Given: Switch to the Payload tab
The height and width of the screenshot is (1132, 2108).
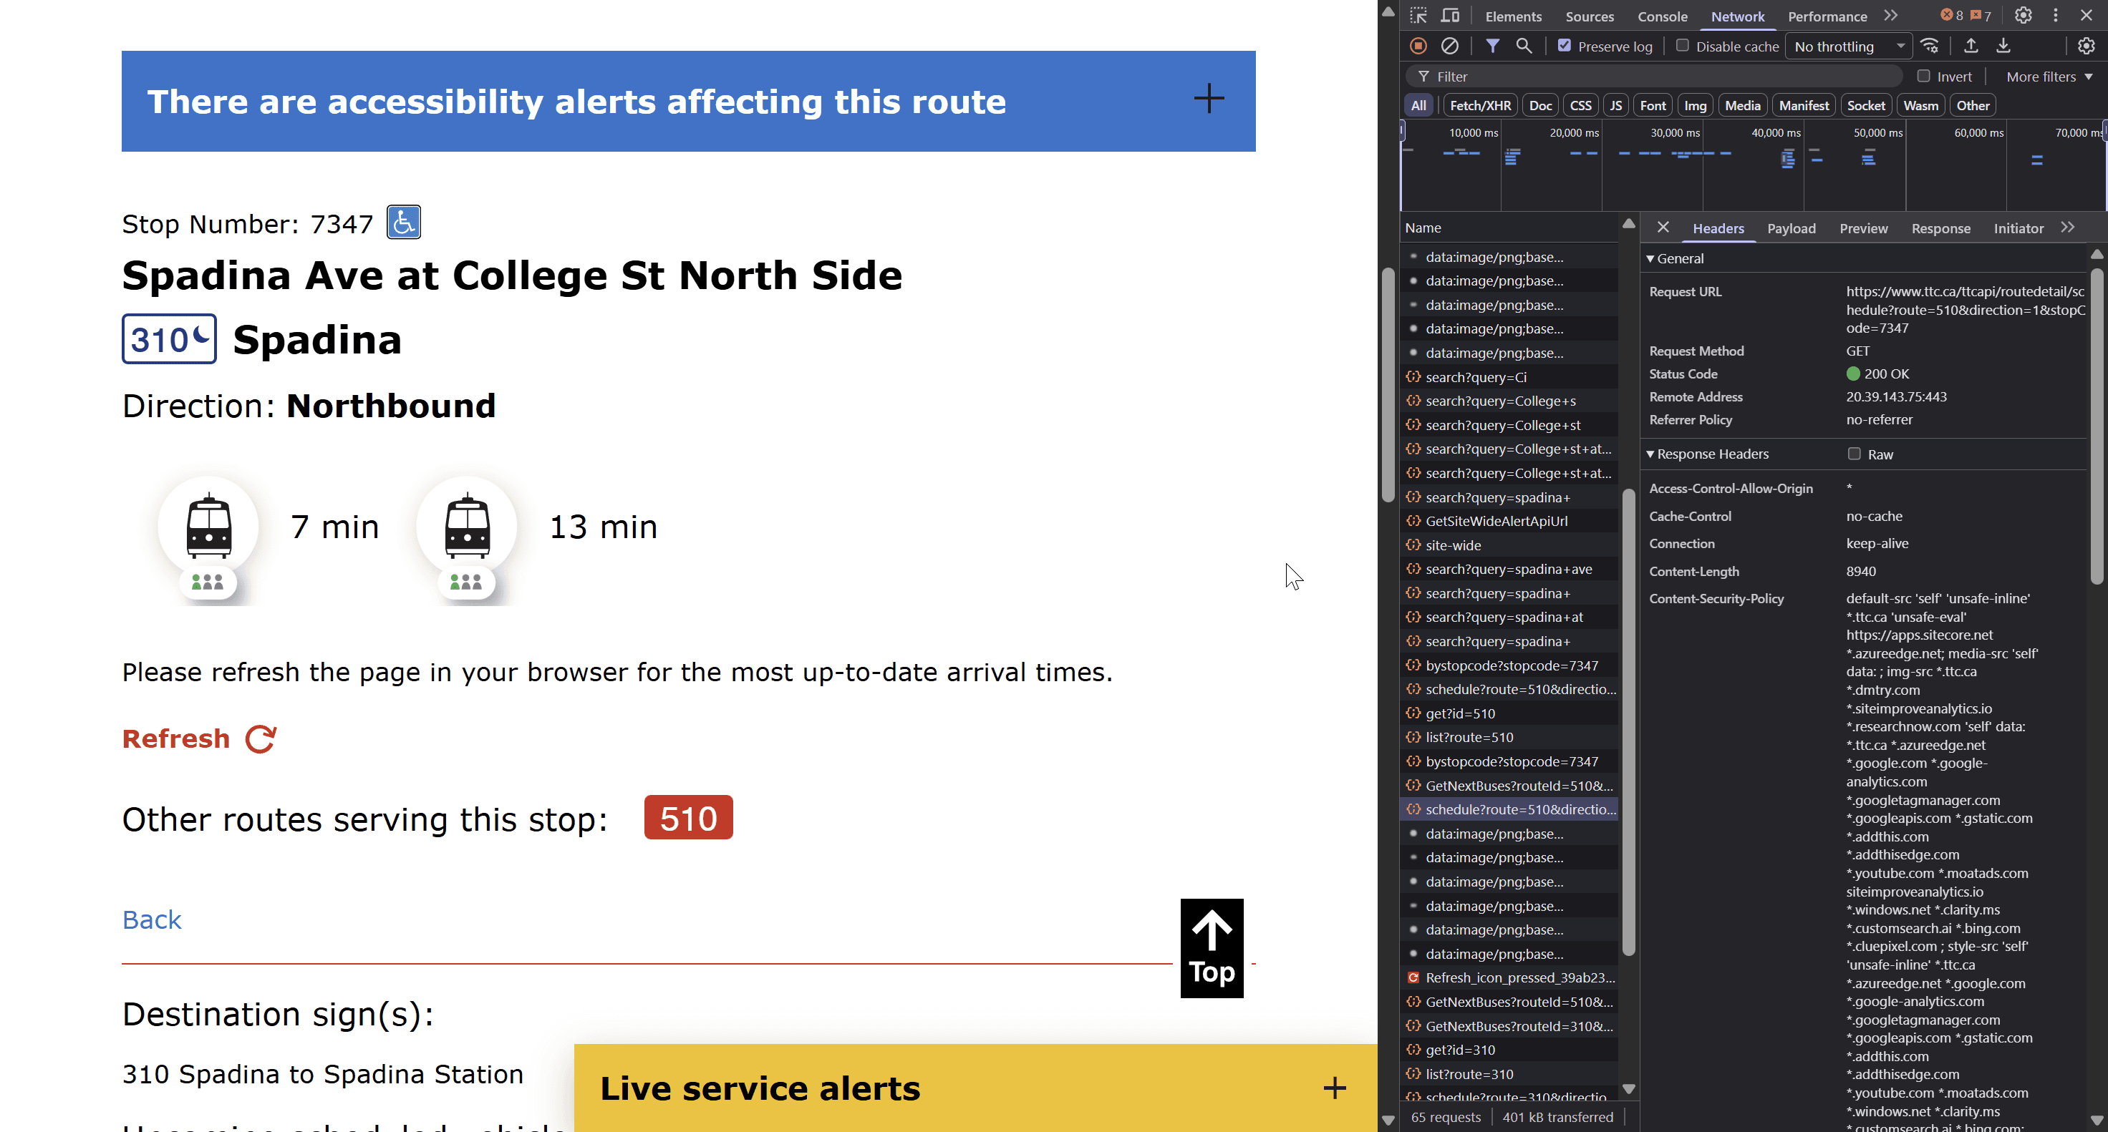Looking at the screenshot, I should coord(1791,228).
